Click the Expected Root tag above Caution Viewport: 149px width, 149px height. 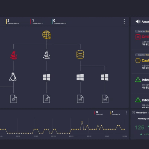142,55
